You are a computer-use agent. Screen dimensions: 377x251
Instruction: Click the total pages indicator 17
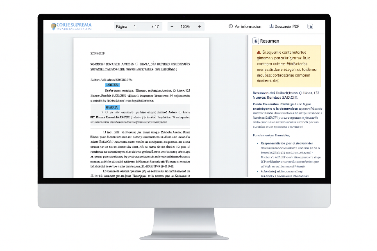point(155,27)
